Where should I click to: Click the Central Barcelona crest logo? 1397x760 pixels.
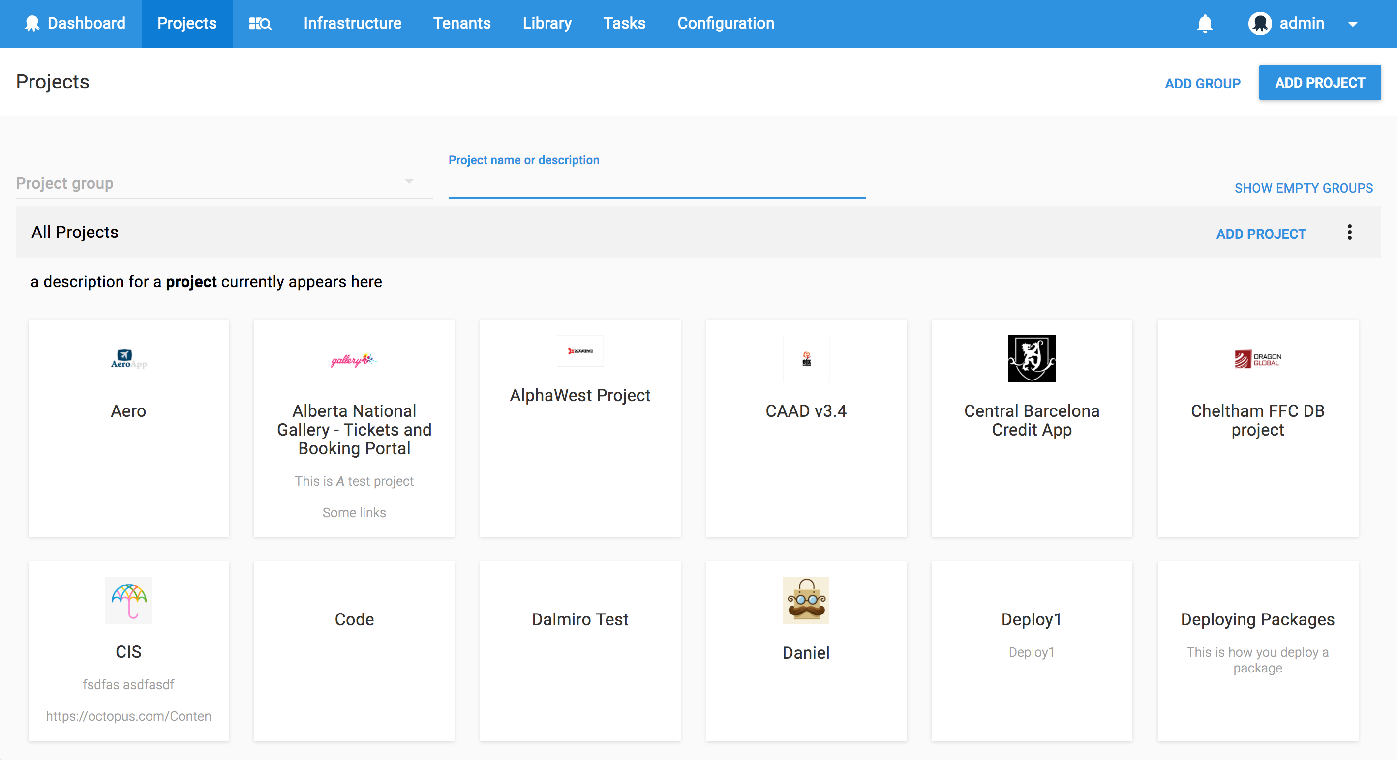click(1032, 359)
